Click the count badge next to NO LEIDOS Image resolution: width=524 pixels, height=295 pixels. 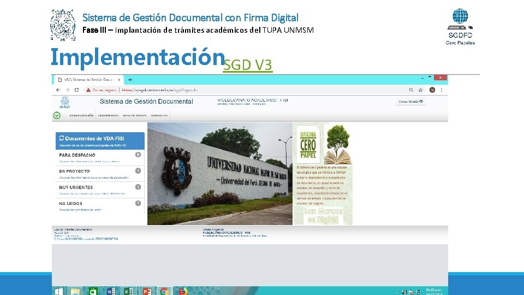pos(138,203)
